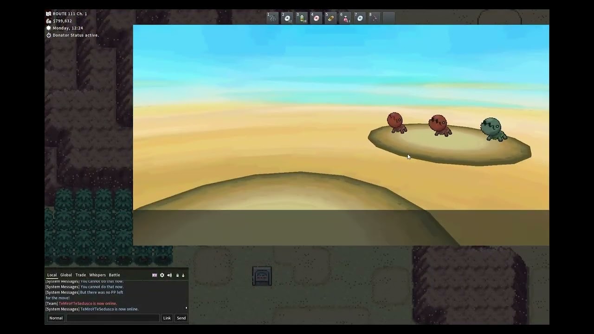This screenshot has width=594, height=334.
Task: Click the cave entrance door on the map
Action: pos(262,276)
